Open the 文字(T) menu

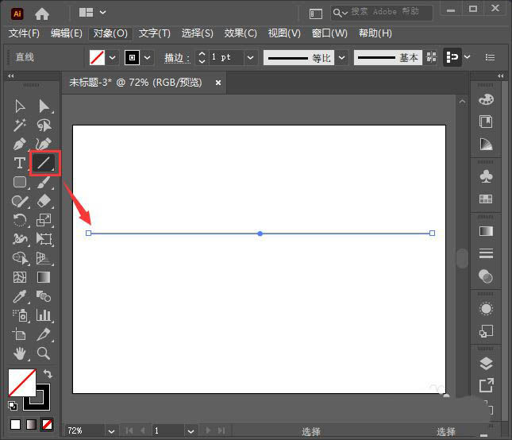[x=155, y=33]
